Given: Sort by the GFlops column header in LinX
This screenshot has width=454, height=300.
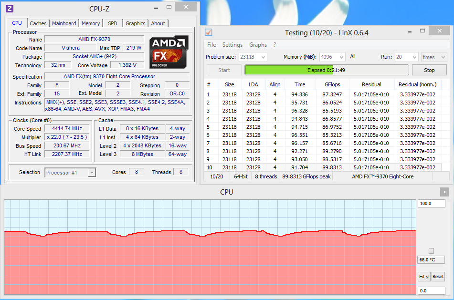Looking at the screenshot, I should point(332,84).
